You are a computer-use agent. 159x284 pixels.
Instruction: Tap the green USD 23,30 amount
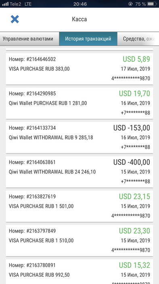pos(134,231)
